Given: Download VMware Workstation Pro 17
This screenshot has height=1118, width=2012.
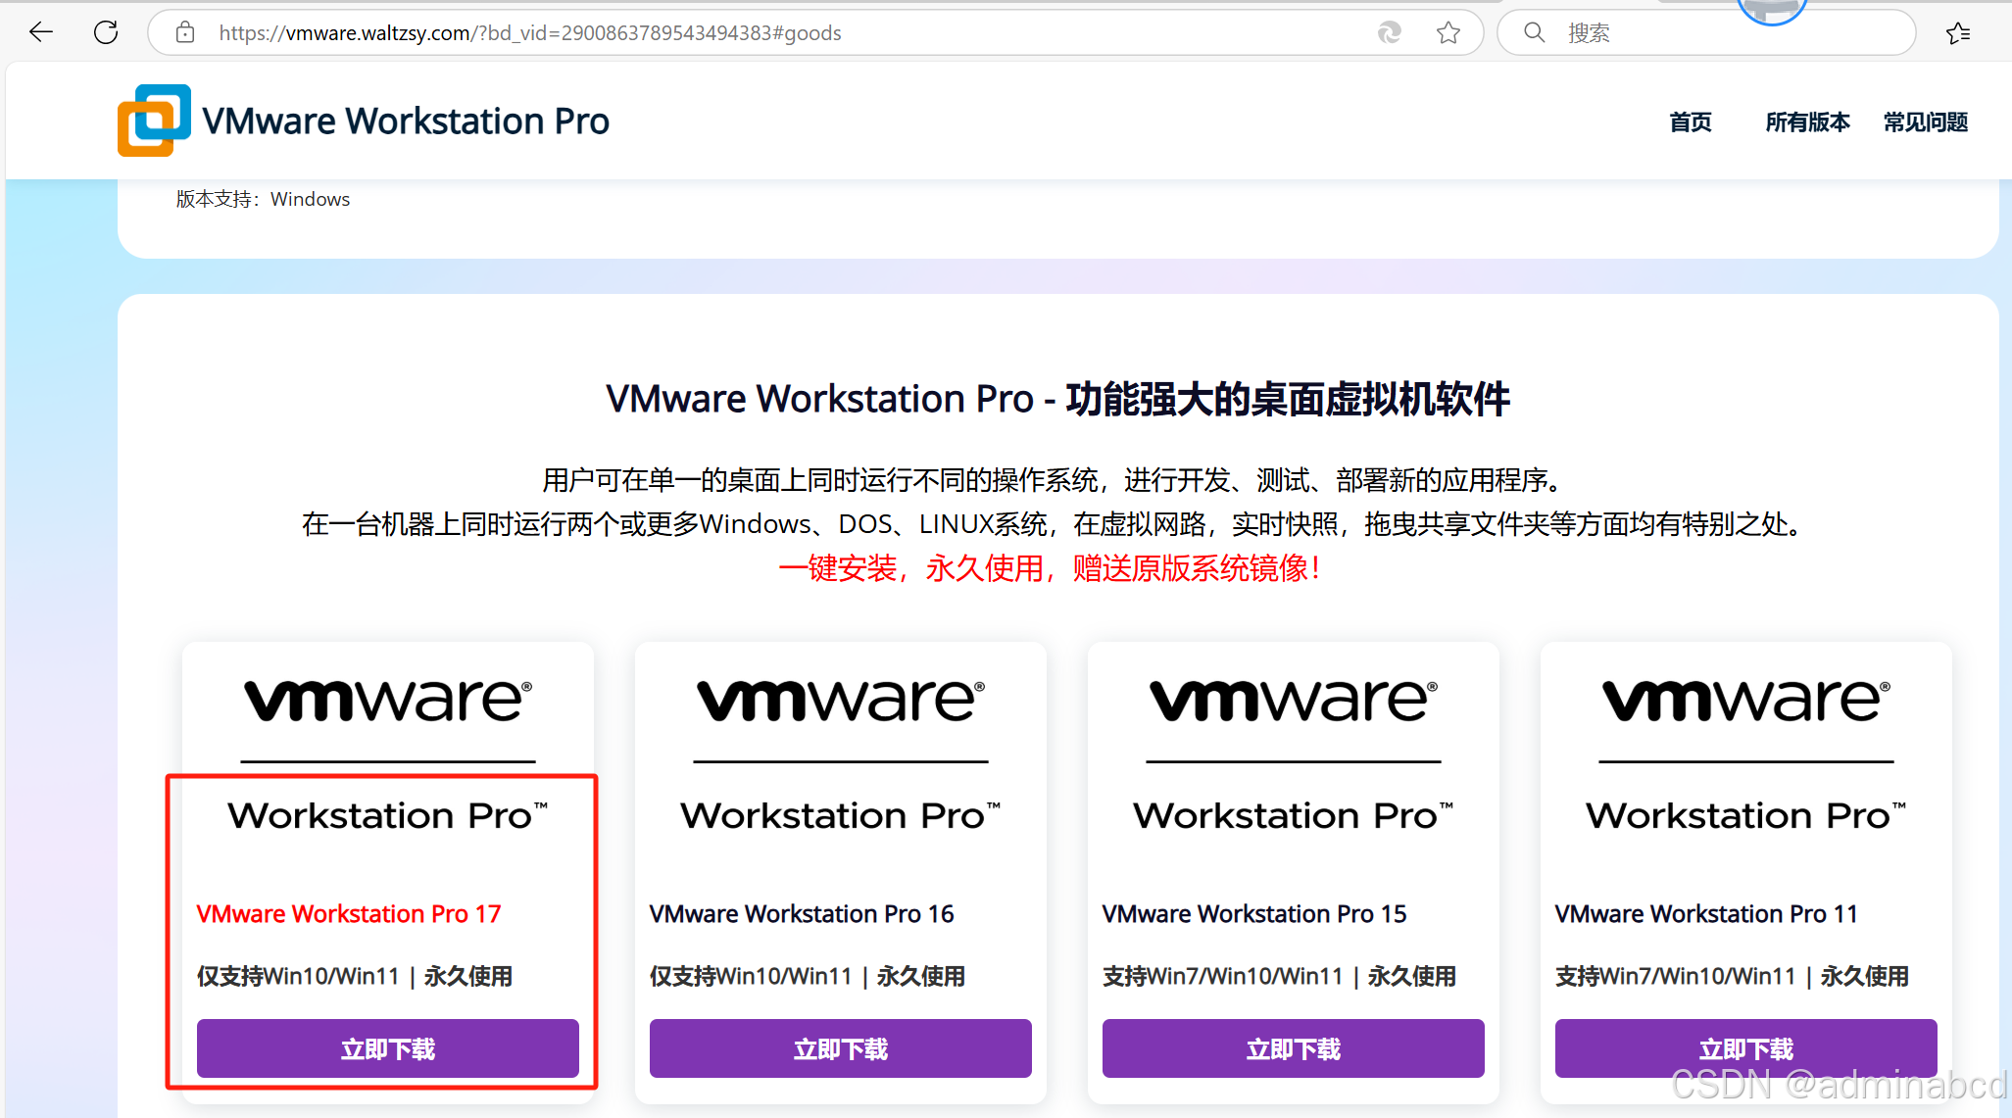Looking at the screenshot, I should [387, 1048].
